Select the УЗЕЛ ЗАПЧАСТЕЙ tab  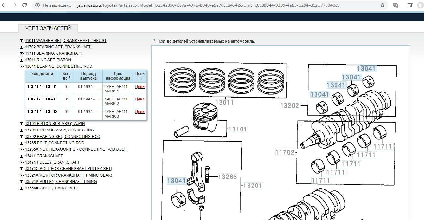48,29
